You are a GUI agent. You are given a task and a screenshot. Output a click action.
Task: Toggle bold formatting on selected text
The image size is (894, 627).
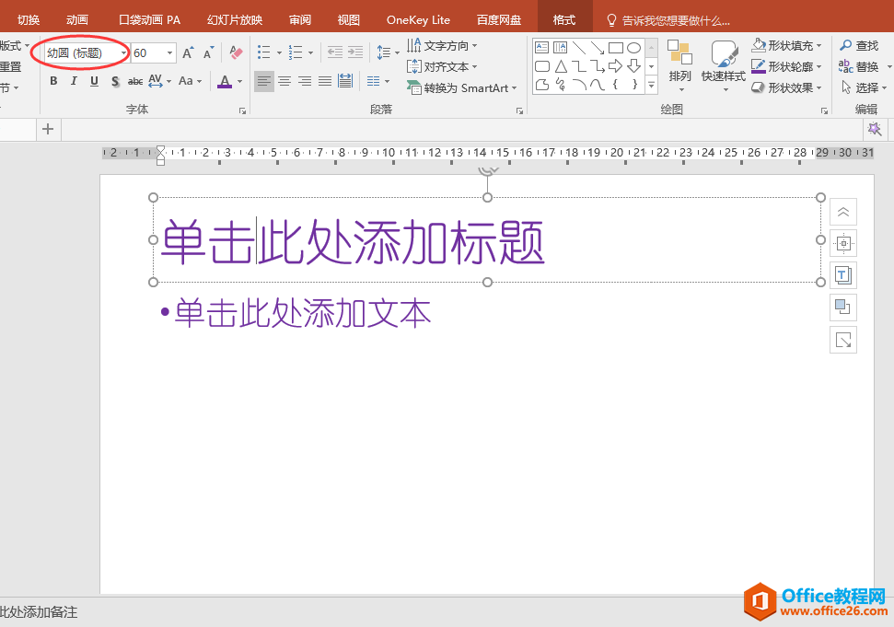52,81
